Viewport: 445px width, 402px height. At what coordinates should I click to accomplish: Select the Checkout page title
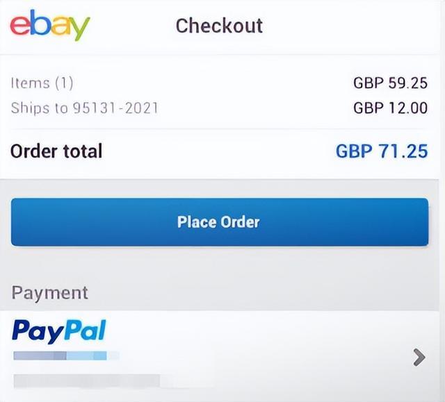tap(219, 26)
